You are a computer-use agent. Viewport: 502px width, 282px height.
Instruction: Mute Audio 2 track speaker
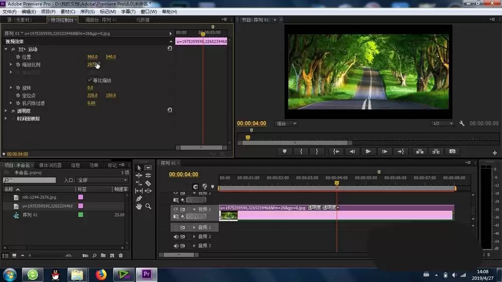(175, 236)
